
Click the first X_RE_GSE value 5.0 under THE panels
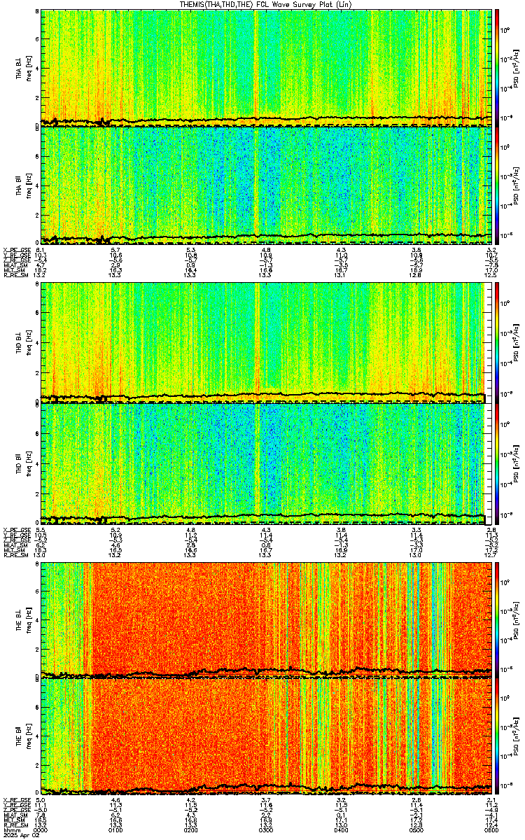coord(40,801)
